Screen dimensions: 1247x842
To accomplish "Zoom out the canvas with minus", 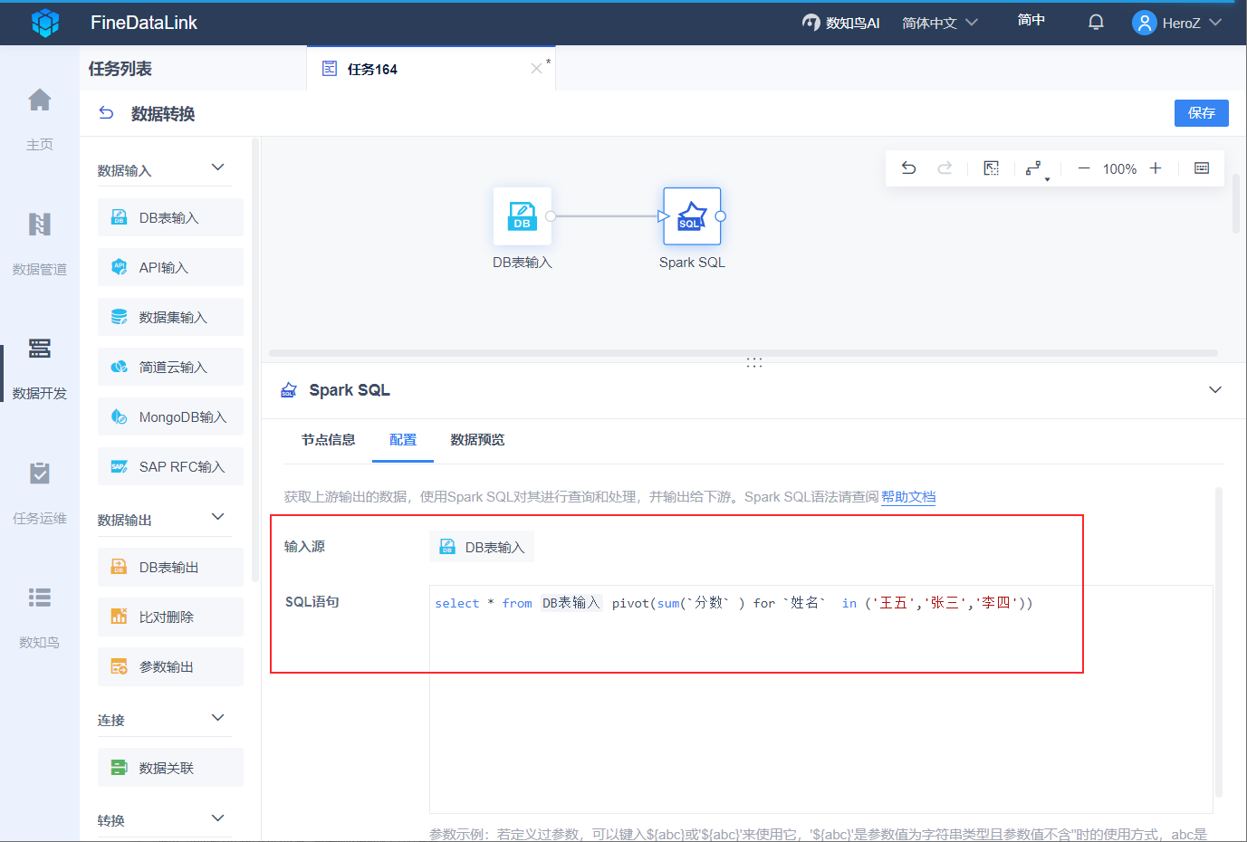I will 1083,168.
